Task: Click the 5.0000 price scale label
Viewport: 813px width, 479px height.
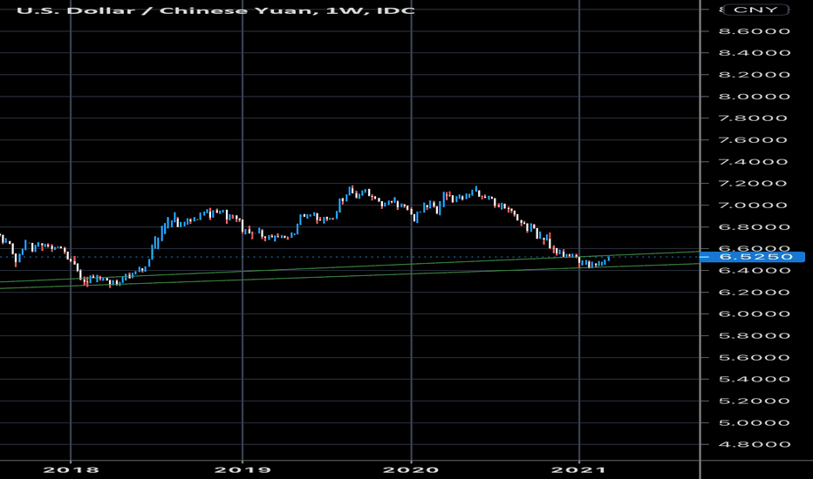Action: [x=755, y=422]
